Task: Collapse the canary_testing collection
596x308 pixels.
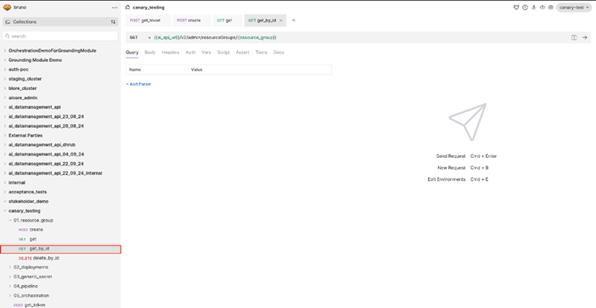Action: point(5,210)
